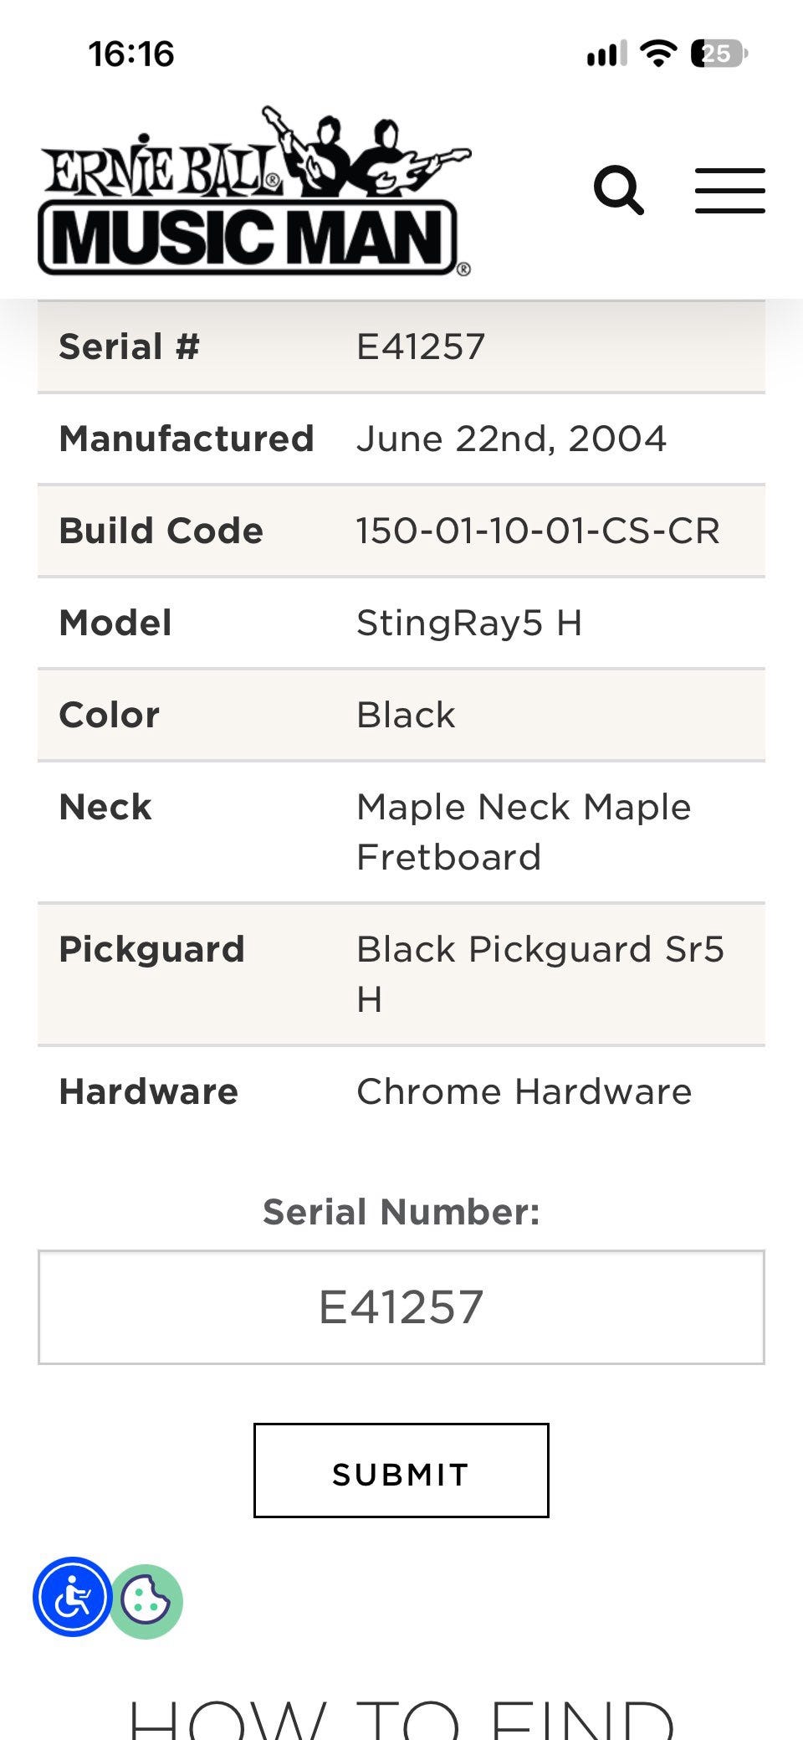Tap the Maple Neck Maple Fretboard text
This screenshot has height=1740, width=803.
tap(524, 832)
